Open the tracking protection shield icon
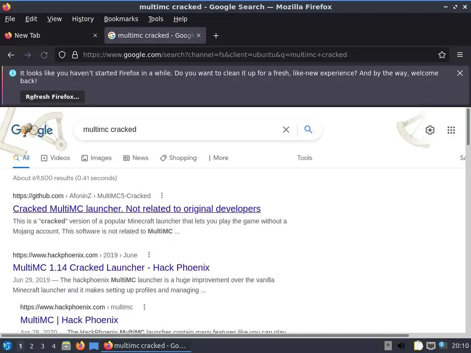Image resolution: width=471 pixels, height=353 pixels. click(62, 55)
